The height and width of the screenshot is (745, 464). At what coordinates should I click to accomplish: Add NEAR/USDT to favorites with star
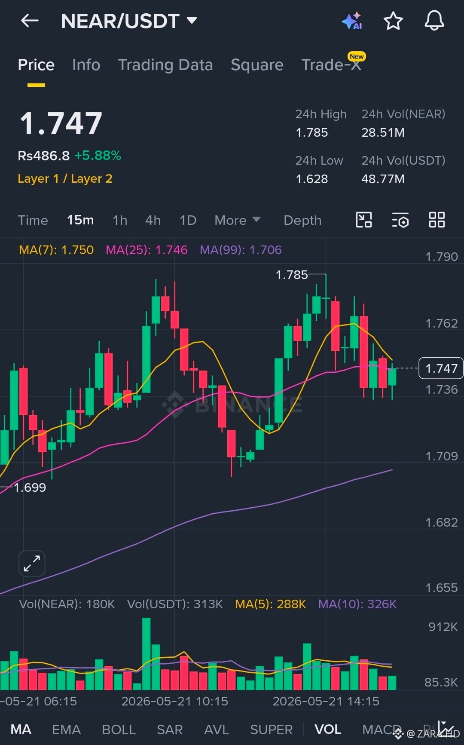click(x=393, y=21)
